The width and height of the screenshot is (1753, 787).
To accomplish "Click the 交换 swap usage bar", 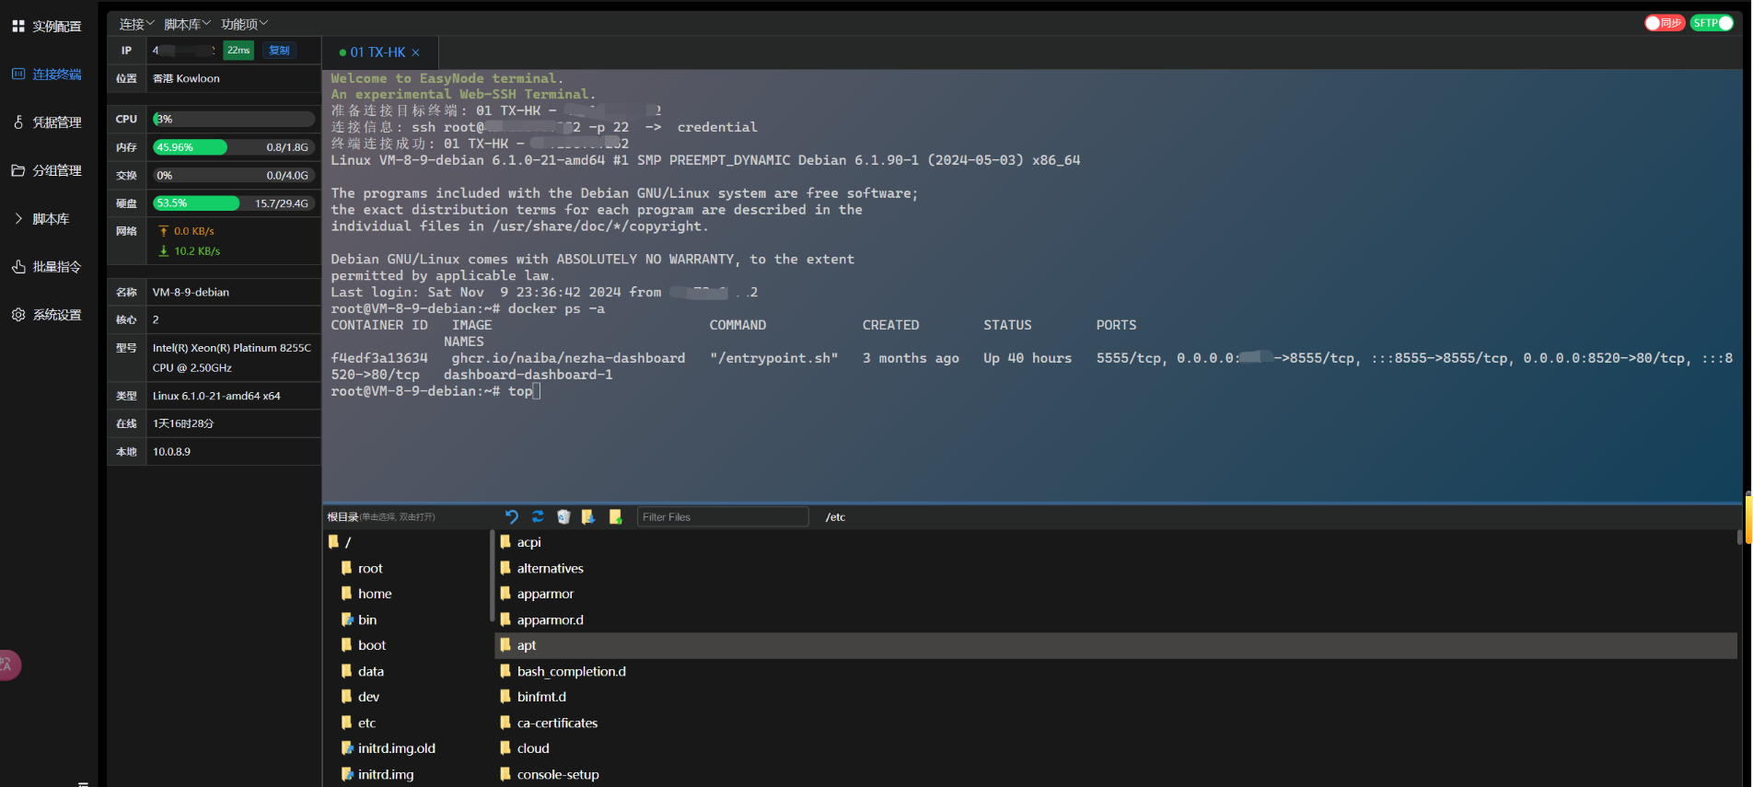I will [234, 175].
